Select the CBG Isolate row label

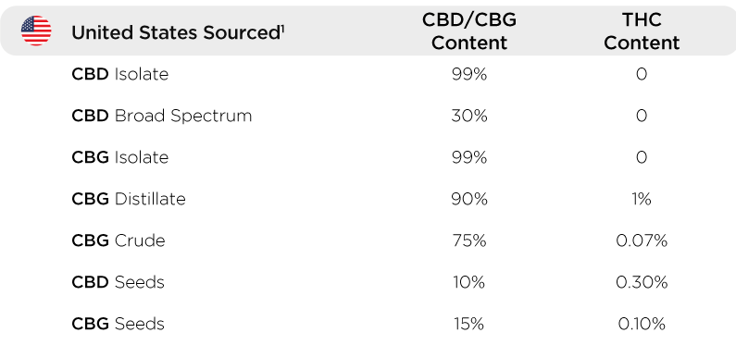(119, 157)
